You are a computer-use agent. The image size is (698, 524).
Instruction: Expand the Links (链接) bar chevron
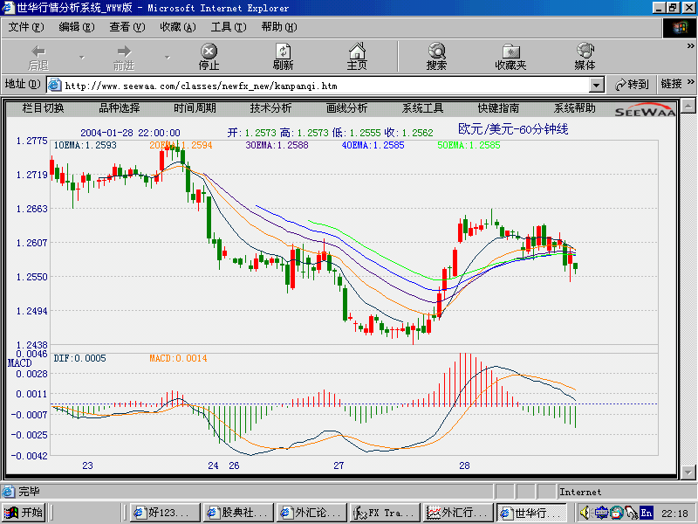coord(690,82)
